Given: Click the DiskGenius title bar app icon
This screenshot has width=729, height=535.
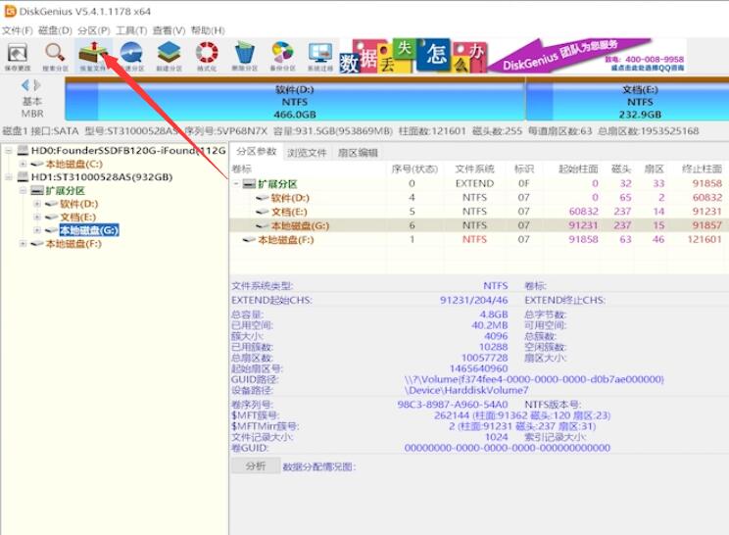Looking at the screenshot, I should [10, 11].
